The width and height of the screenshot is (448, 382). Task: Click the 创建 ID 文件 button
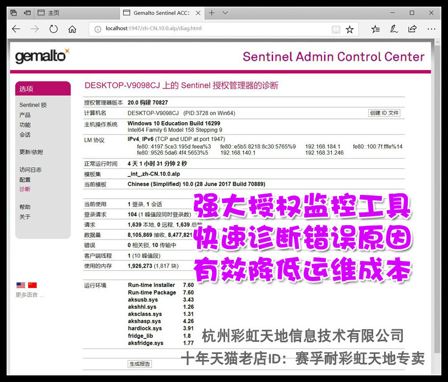[x=384, y=113]
